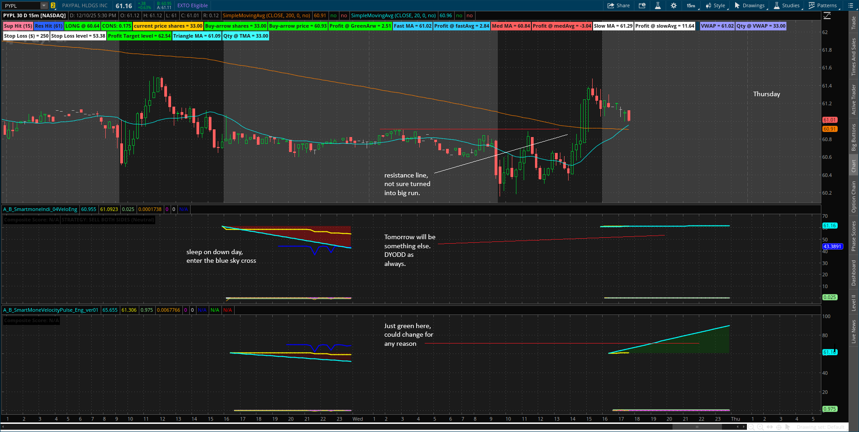
Task: Select the pointer tool at bottom right
Action: (x=788, y=427)
